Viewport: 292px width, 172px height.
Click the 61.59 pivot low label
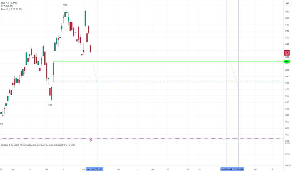pos(50,105)
